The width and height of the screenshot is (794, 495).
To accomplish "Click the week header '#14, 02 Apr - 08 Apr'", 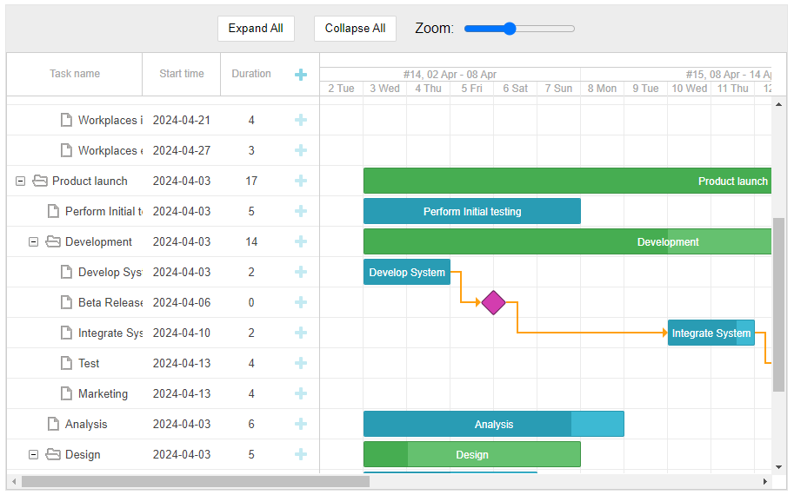I will pyautogui.click(x=450, y=75).
